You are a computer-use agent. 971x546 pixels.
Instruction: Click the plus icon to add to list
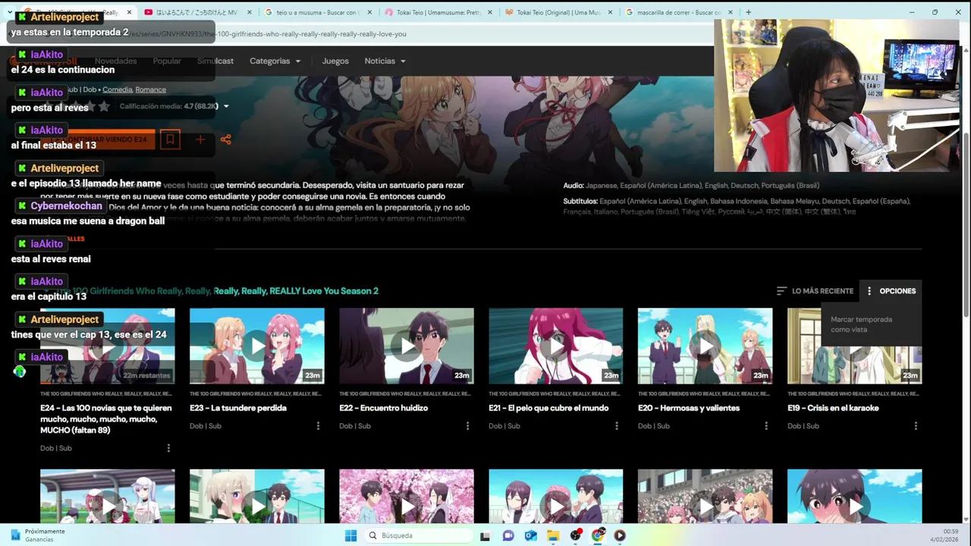pyautogui.click(x=200, y=139)
